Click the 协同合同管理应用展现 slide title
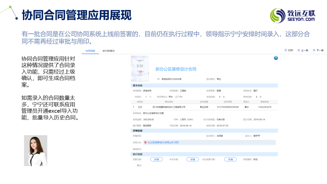Image resolution: width=327 pixels, height=184 pixels. [x=77, y=15]
